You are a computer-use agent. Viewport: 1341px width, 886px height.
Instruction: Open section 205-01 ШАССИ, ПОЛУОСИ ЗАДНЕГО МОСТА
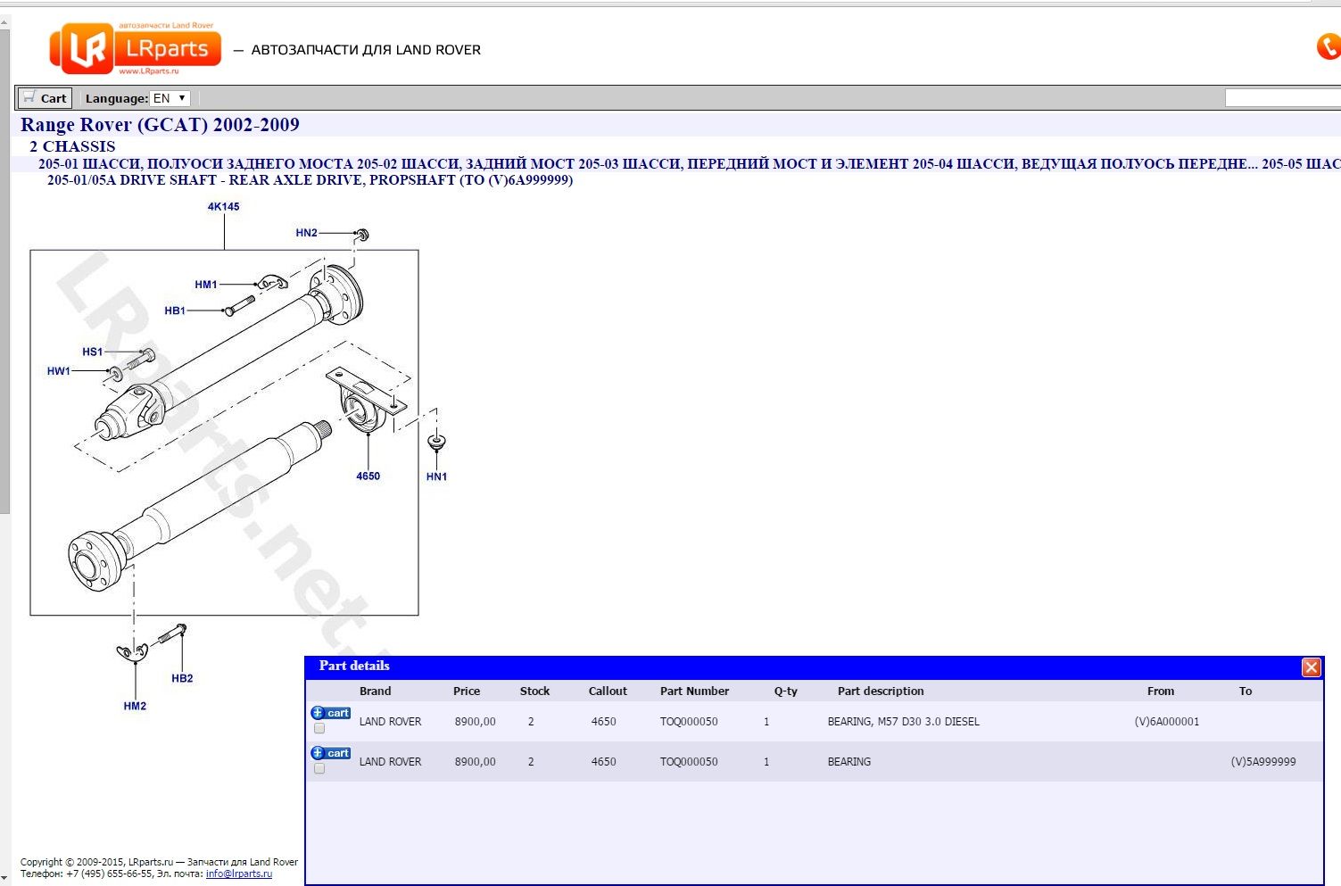click(195, 164)
